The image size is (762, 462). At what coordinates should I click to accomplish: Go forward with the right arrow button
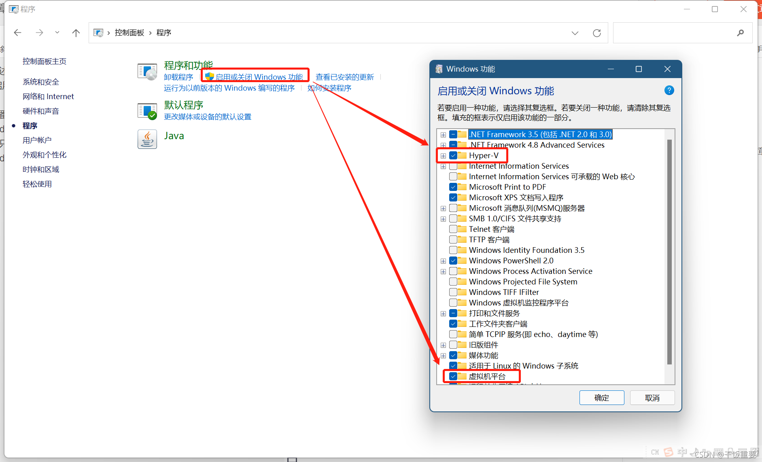39,33
